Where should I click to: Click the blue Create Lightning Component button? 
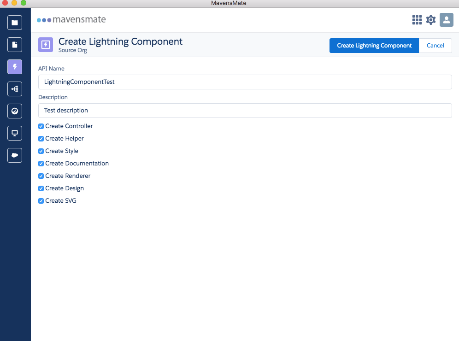(x=374, y=46)
